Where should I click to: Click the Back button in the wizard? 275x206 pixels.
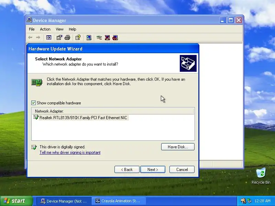[x=127, y=169]
